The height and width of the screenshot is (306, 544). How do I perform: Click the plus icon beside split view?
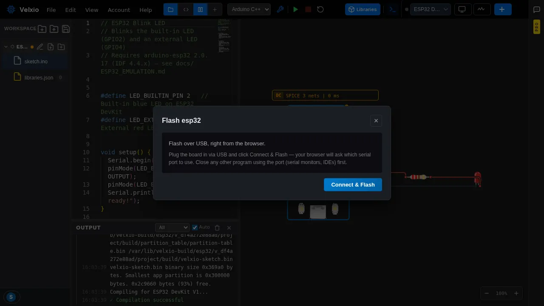[x=215, y=9]
